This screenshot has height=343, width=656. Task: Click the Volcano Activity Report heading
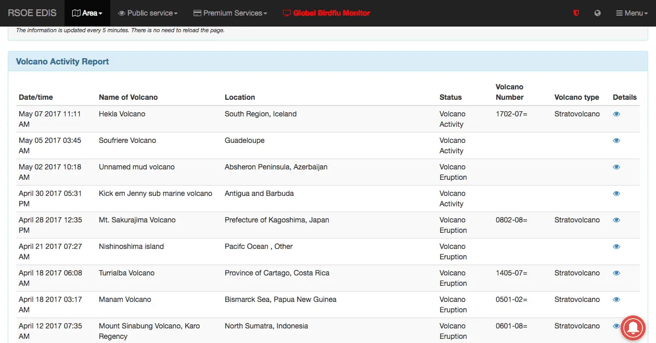(62, 61)
